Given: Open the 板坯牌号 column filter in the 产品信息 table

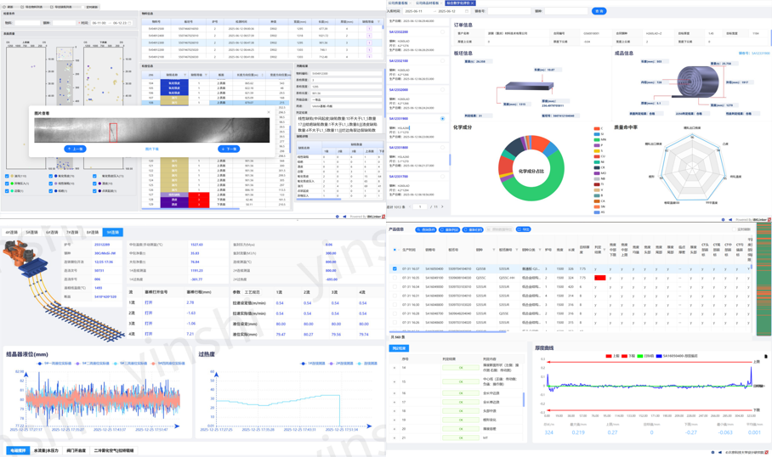Looking at the screenshot, I should pos(516,250).
